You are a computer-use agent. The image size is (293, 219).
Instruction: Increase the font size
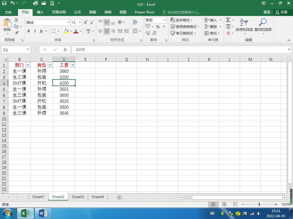coord(86,23)
